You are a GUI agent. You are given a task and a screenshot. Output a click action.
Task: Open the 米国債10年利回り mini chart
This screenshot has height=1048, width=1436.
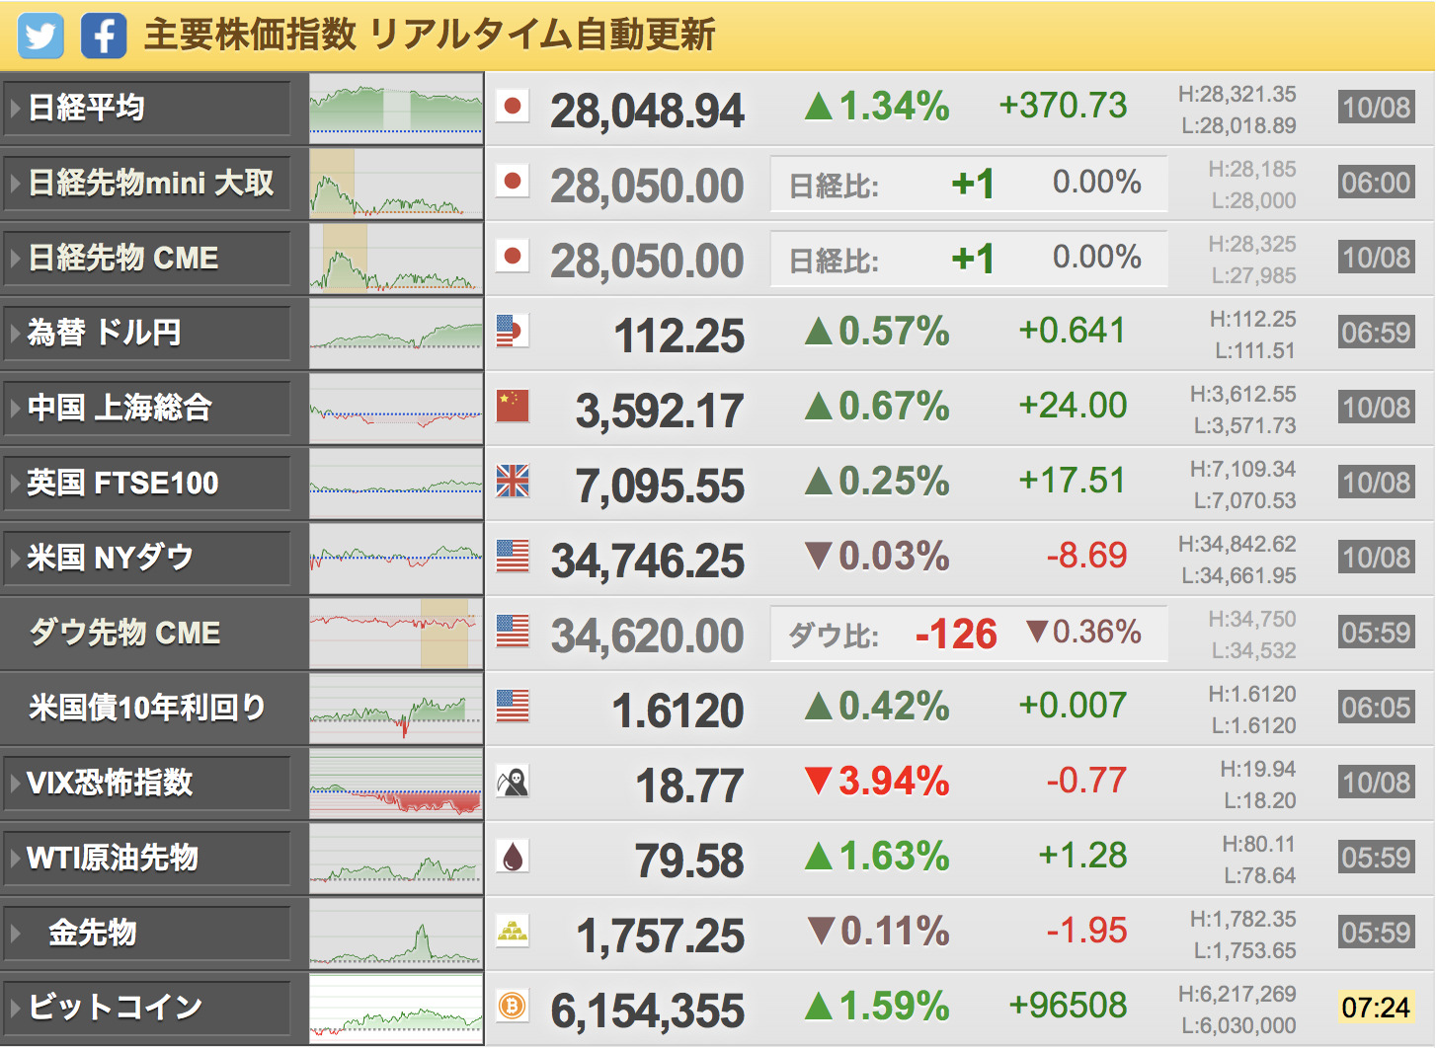click(396, 709)
